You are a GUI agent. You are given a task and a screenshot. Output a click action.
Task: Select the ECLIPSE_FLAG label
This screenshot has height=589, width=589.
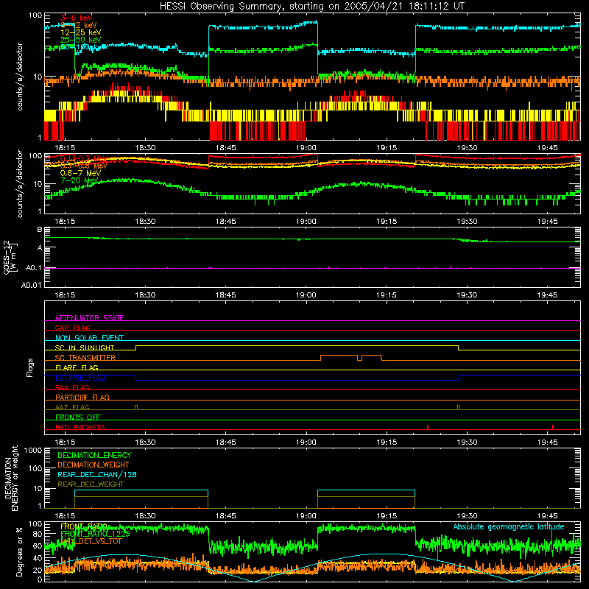[x=80, y=378]
